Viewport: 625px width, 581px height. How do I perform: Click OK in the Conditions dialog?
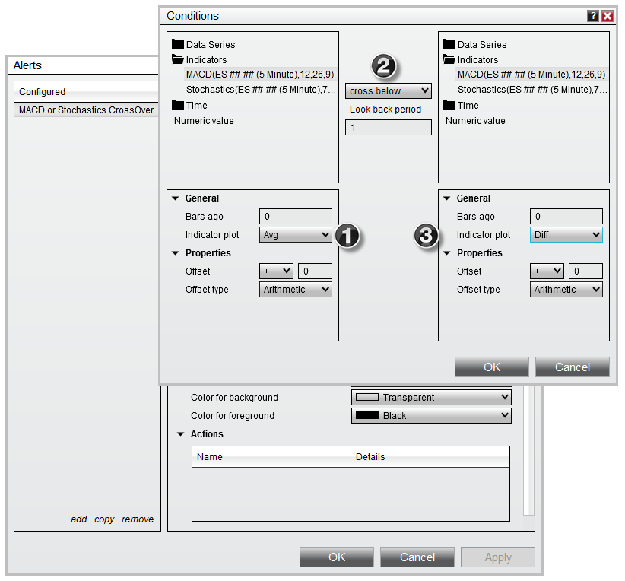(492, 367)
